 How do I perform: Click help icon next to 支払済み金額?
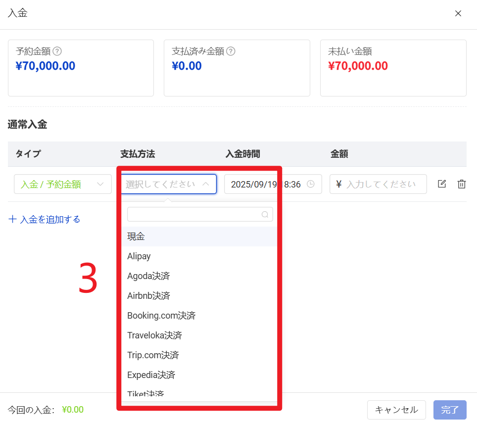pyautogui.click(x=231, y=51)
